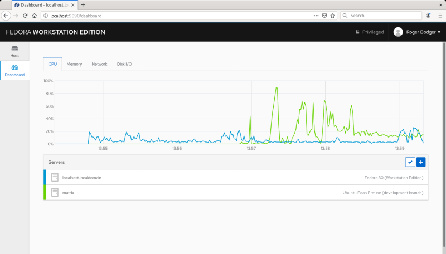
Task: Open the Roger Bodger user dropdown
Action: 417,32
